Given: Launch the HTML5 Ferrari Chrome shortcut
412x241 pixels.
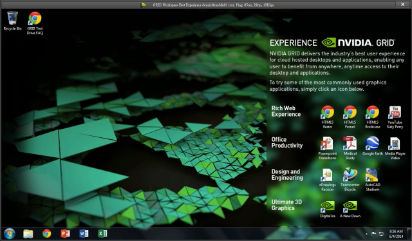Looking at the screenshot, I should click(350, 117).
